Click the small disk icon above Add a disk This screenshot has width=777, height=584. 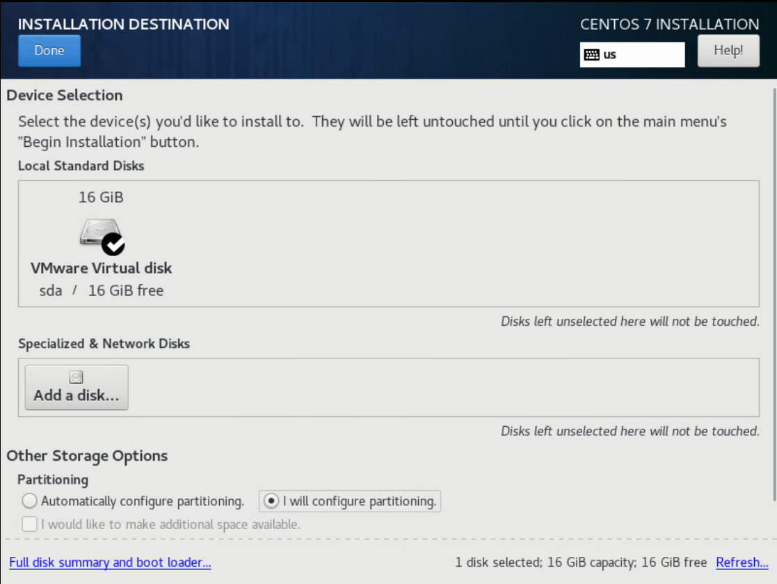click(x=77, y=377)
